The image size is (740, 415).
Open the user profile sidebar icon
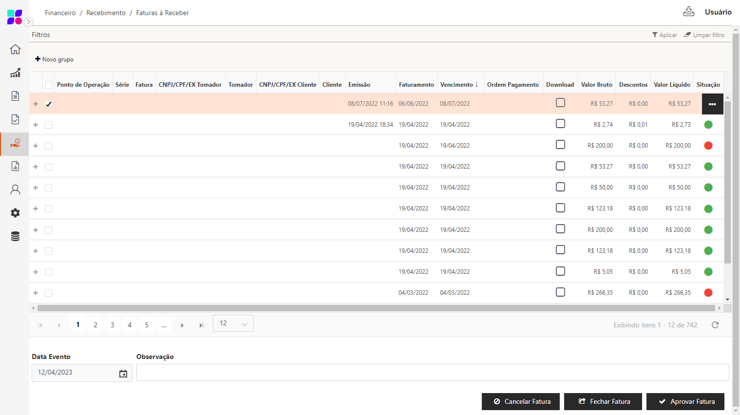[15, 189]
